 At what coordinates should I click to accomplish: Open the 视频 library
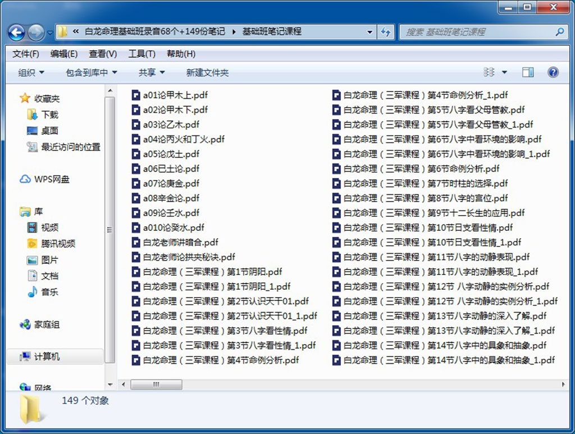43,227
